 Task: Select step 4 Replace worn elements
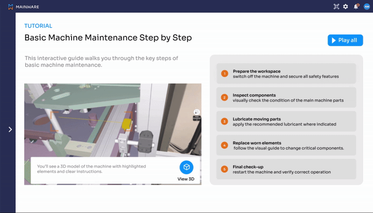[x=286, y=145]
